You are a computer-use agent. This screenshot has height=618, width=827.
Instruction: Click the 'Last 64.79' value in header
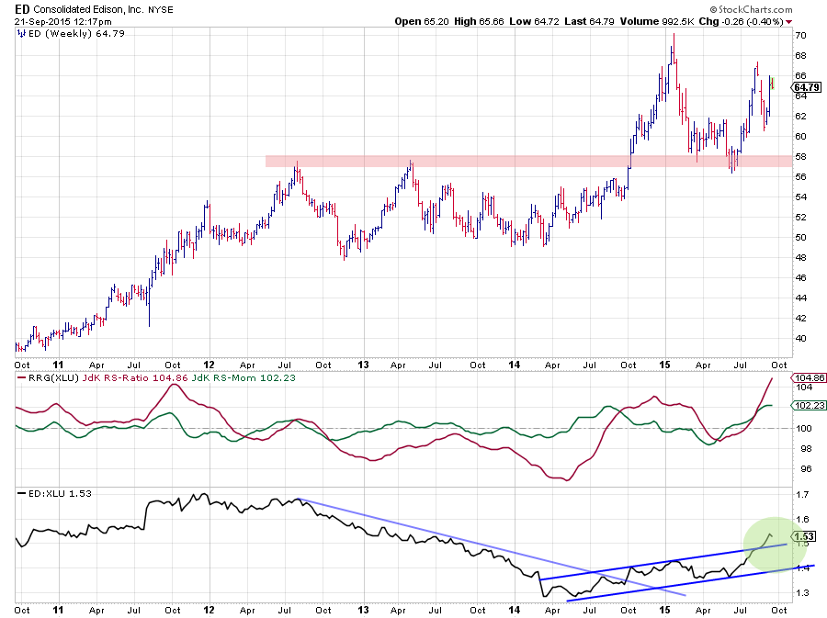[589, 22]
